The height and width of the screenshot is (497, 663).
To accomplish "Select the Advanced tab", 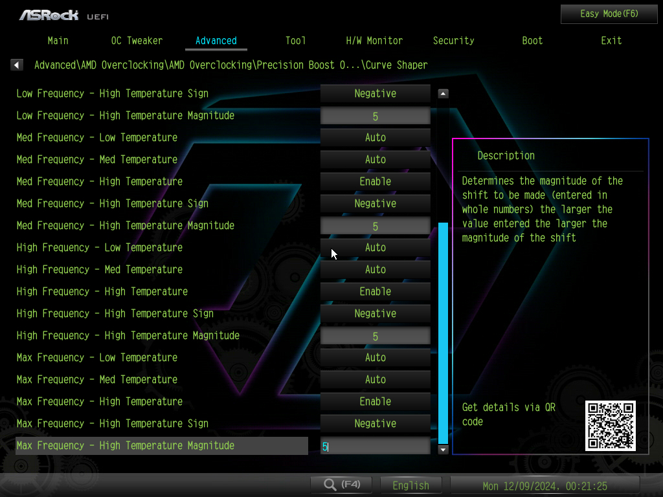I will (216, 41).
